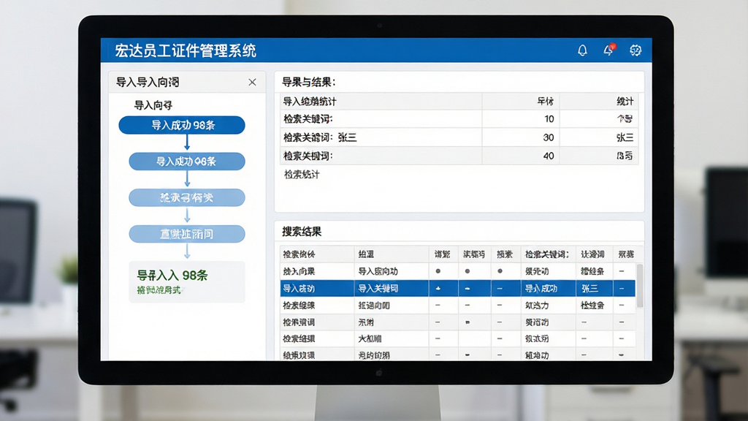Click the fourth wizard step pill
Viewport: 748px width, 421px height.
pyautogui.click(x=187, y=234)
